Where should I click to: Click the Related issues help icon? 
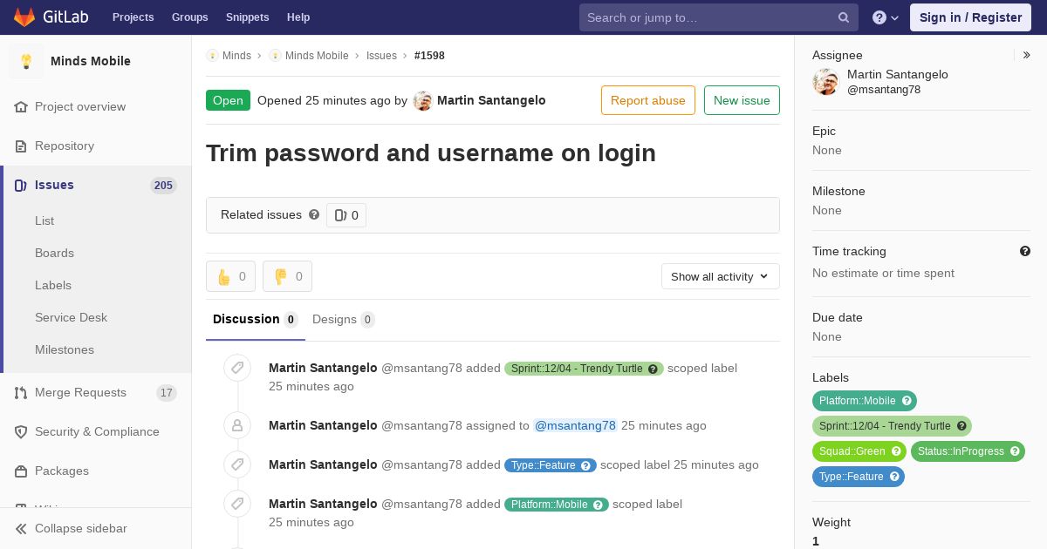pyautogui.click(x=314, y=214)
